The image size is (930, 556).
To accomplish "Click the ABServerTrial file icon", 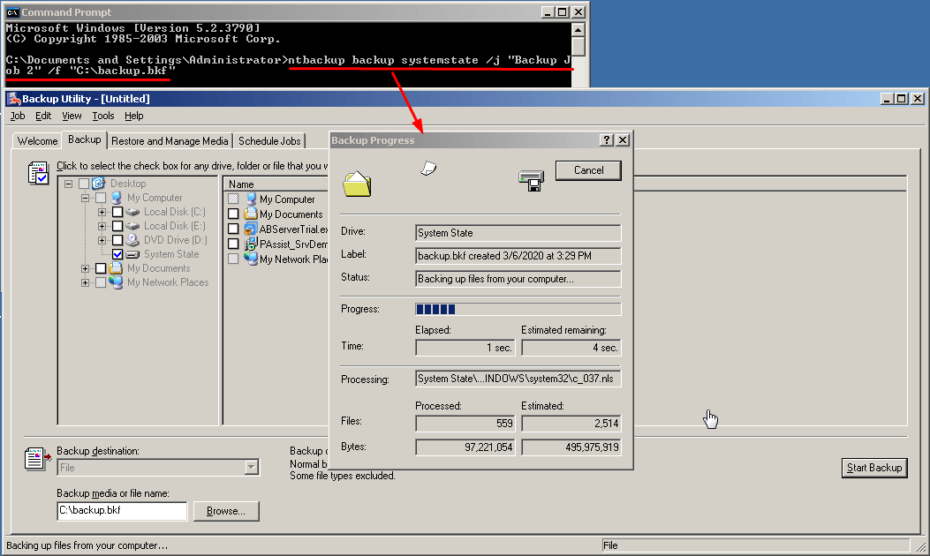I will (x=251, y=229).
